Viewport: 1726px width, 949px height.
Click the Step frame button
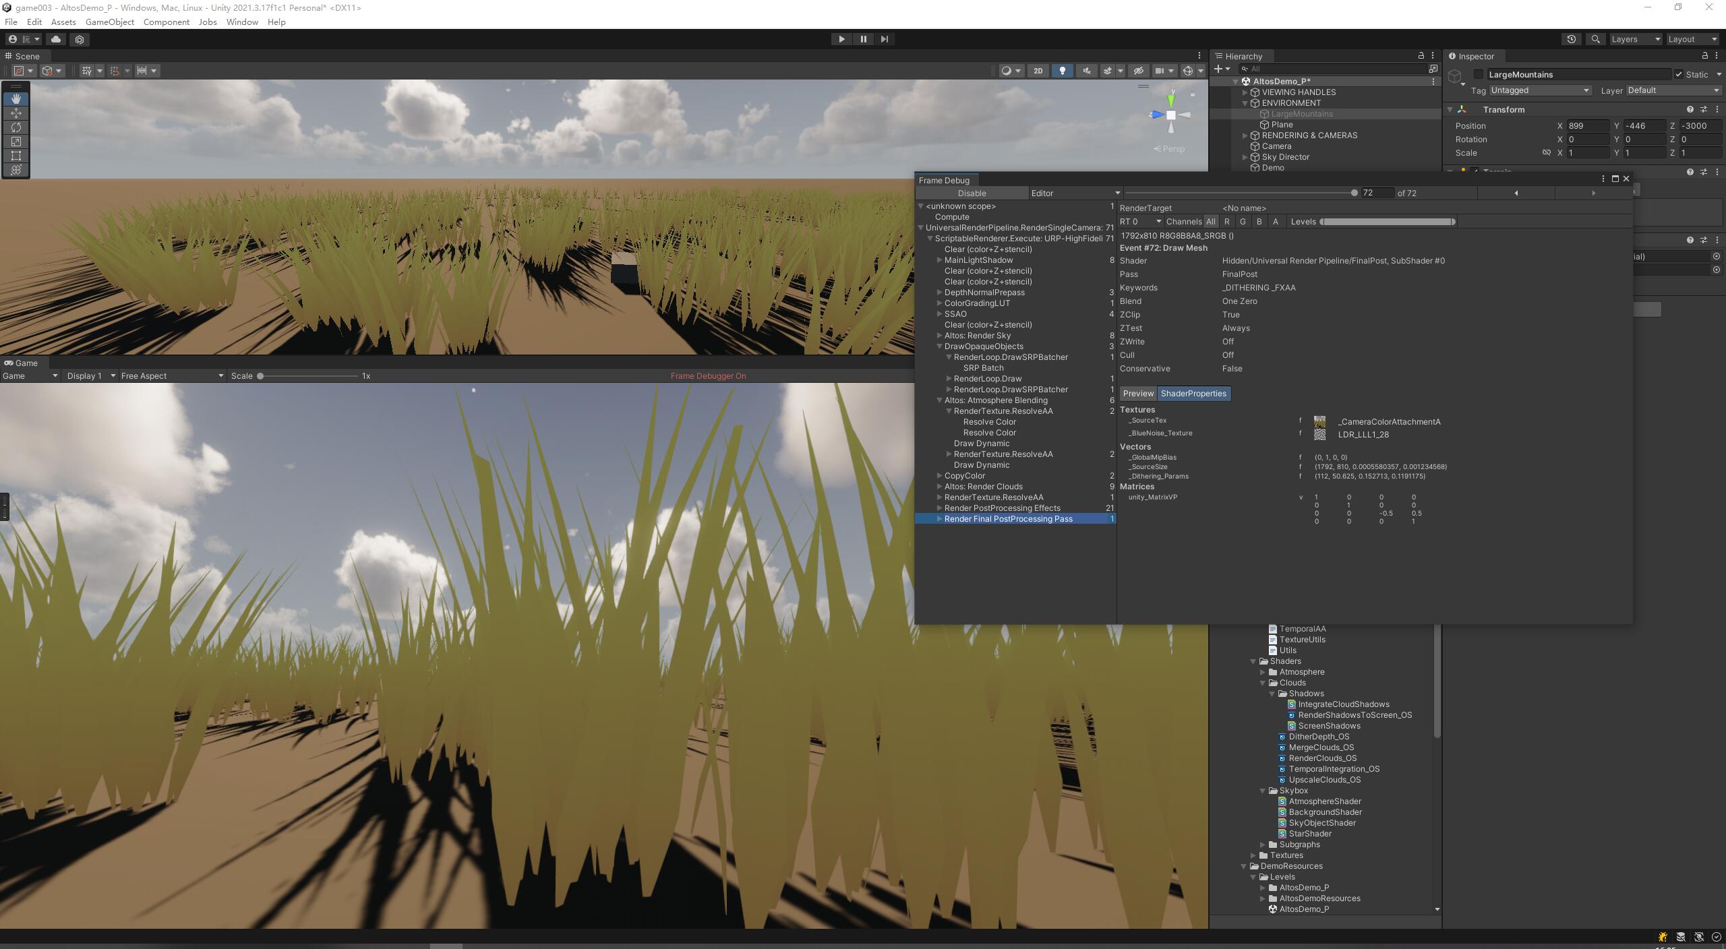885,39
